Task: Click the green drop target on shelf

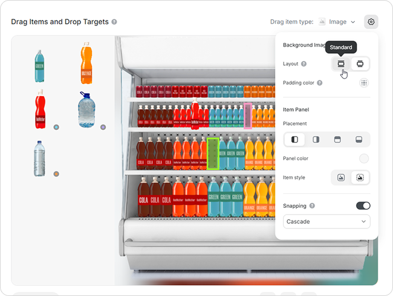Action: click(213, 153)
